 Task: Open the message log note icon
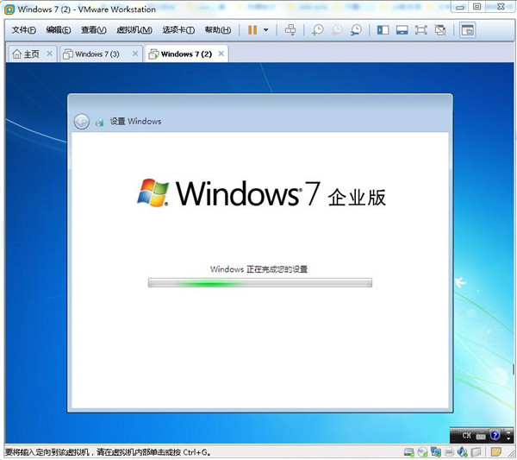pos(496,451)
